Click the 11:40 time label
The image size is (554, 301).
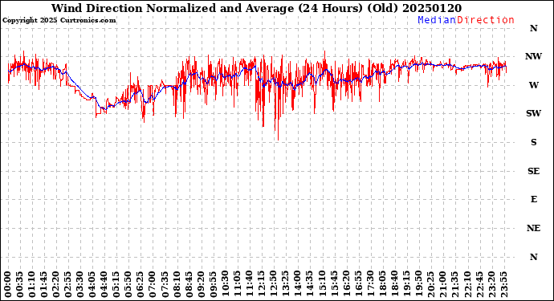tap(249, 284)
